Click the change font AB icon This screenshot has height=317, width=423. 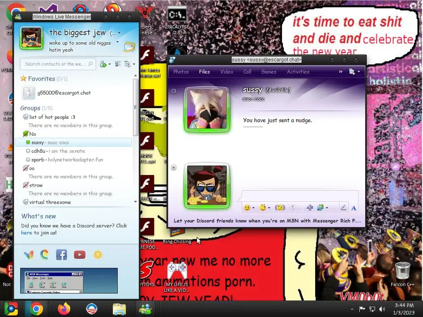click(x=310, y=207)
